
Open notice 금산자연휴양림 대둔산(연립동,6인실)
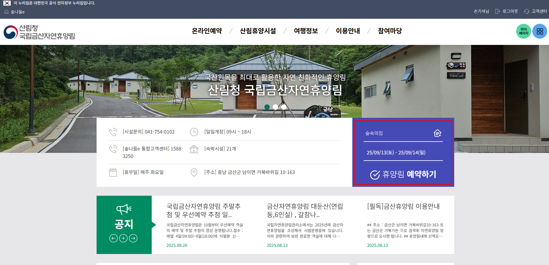[x=305, y=210]
